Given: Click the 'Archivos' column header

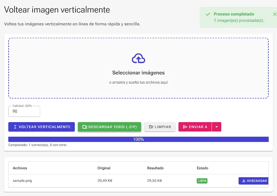Looking at the screenshot, I should coord(20,168).
